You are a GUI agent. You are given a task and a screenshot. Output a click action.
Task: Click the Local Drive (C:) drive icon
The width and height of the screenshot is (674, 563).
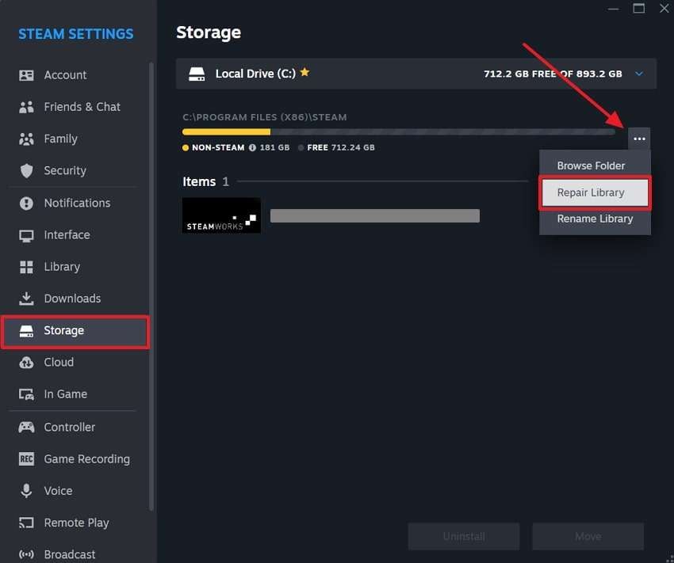tap(197, 74)
